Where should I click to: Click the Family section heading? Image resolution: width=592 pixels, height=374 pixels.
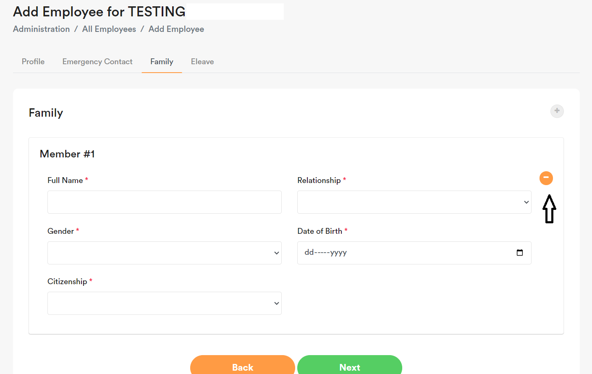point(46,113)
